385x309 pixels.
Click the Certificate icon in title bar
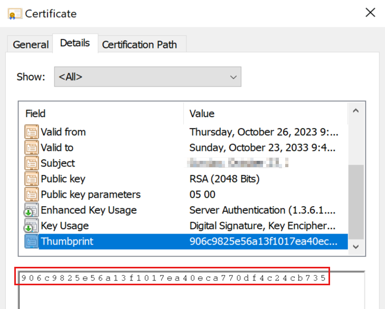click(x=15, y=14)
